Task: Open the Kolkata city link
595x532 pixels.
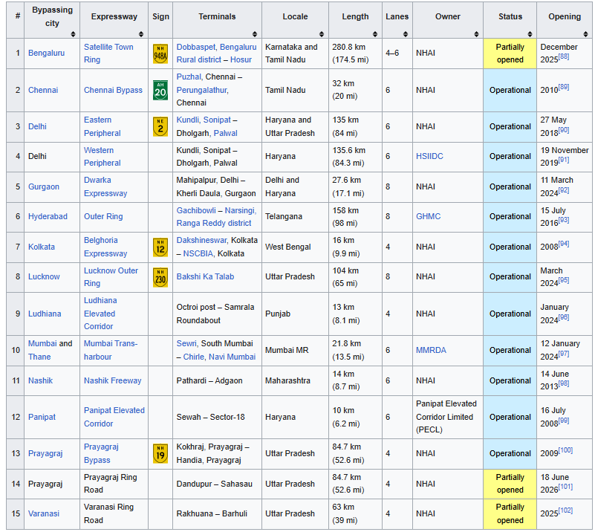Action: (x=42, y=247)
